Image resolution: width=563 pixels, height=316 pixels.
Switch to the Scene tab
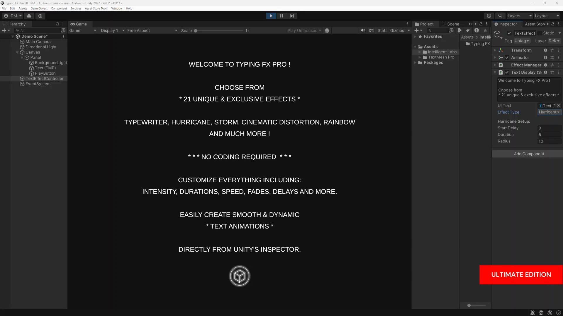tap(451, 24)
